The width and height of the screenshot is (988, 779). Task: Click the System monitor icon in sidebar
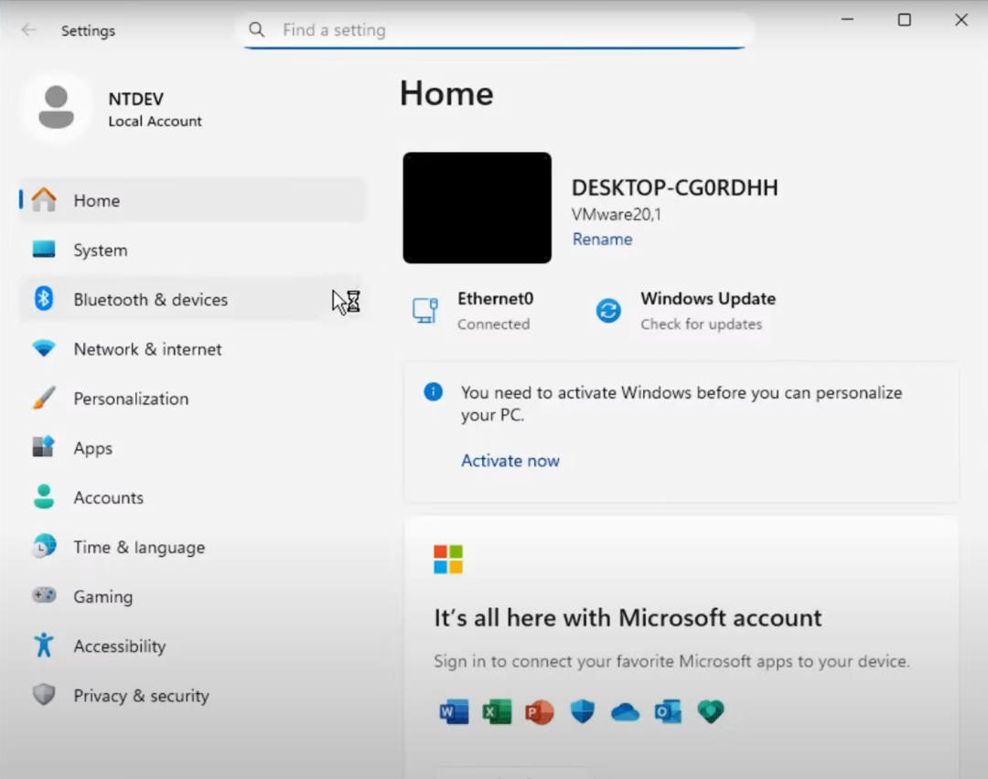(x=43, y=250)
